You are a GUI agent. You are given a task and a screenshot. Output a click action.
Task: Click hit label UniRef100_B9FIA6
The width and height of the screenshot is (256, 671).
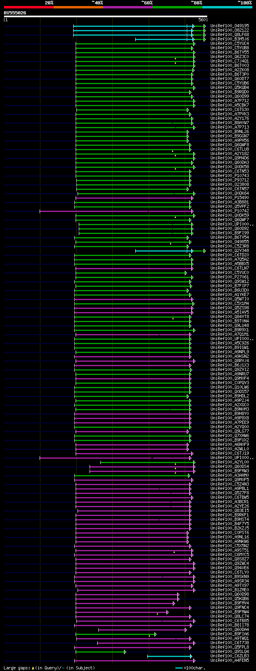[230, 634]
